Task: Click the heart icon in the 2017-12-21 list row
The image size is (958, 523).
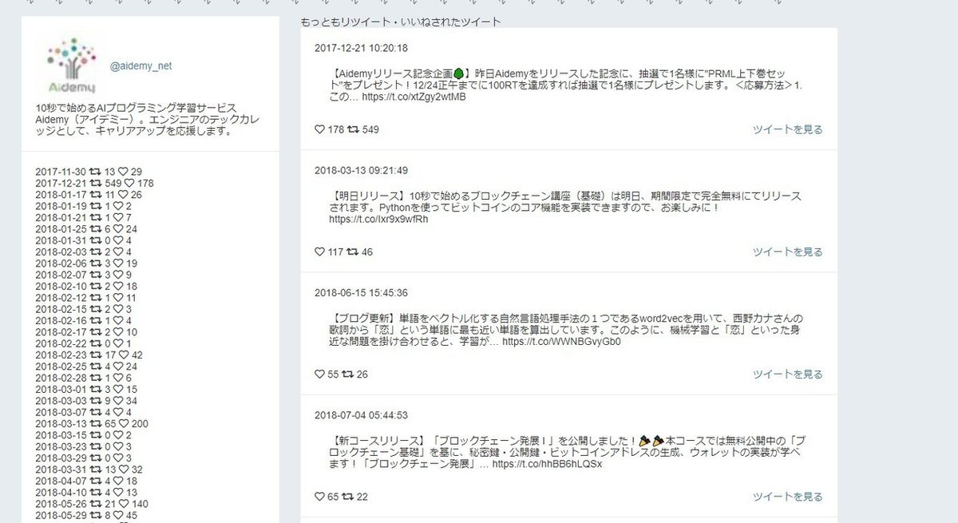Action: [x=130, y=183]
